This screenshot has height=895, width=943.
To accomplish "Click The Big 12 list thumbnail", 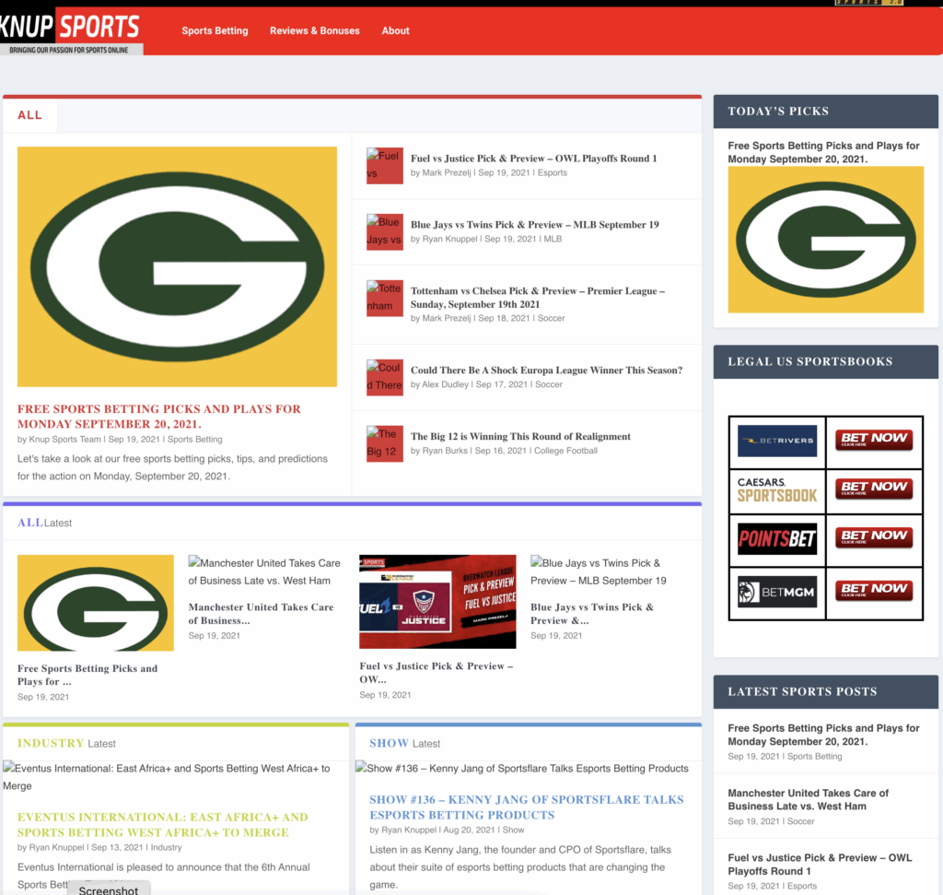I will click(385, 443).
